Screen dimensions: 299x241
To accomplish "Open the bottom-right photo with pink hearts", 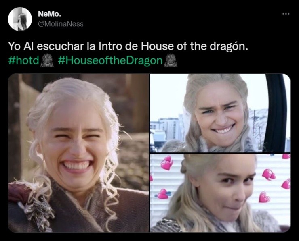I will [220, 193].
